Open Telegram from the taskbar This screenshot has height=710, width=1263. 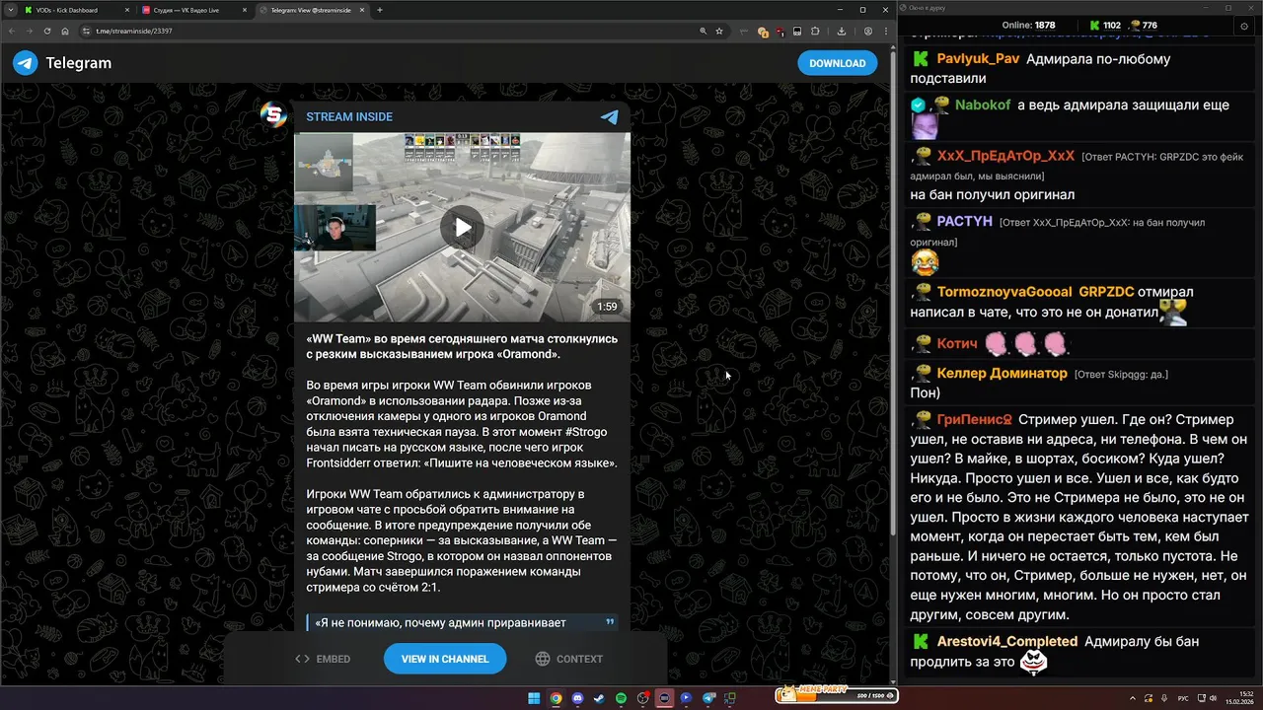pyautogui.click(x=707, y=698)
